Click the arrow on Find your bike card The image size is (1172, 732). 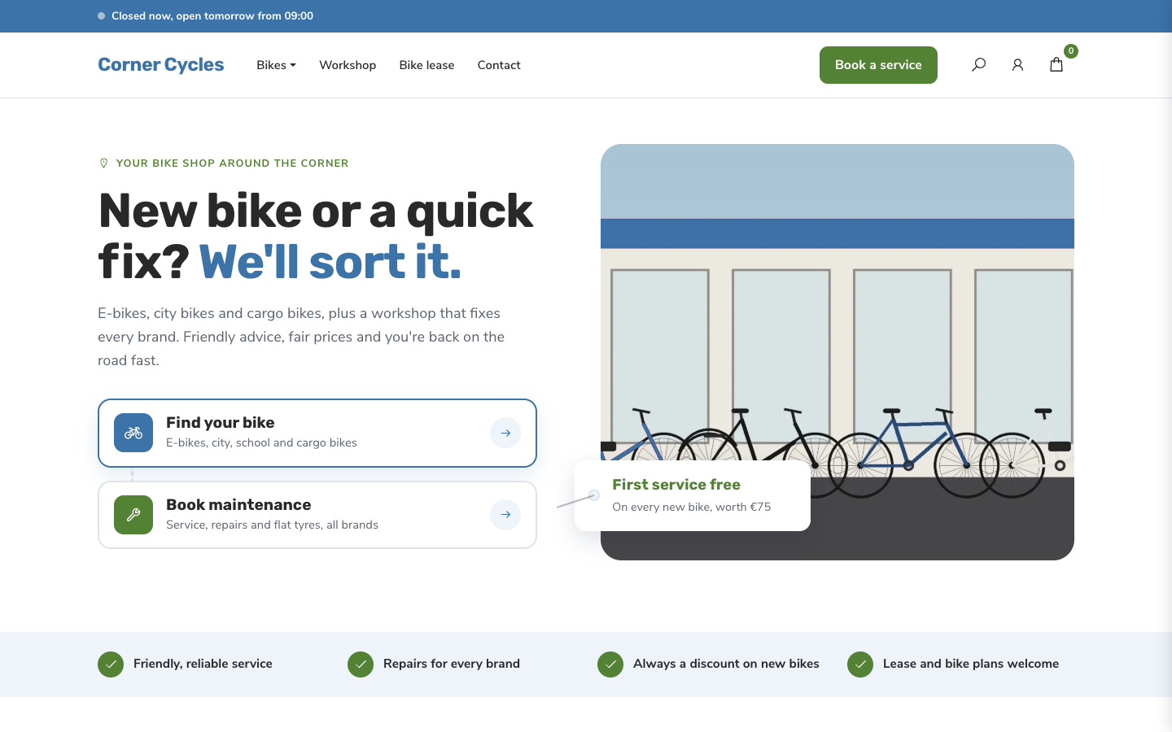pyautogui.click(x=505, y=433)
